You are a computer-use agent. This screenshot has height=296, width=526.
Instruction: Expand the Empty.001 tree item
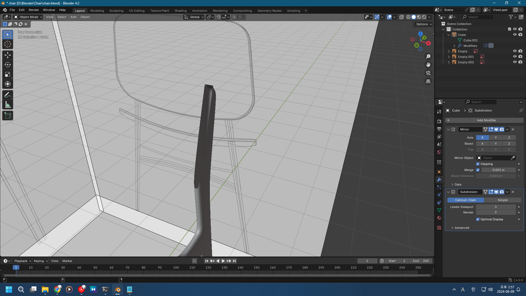[449, 57]
